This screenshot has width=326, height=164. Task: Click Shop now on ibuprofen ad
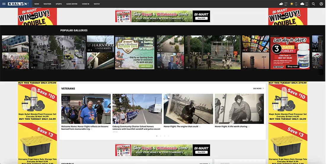293,67
